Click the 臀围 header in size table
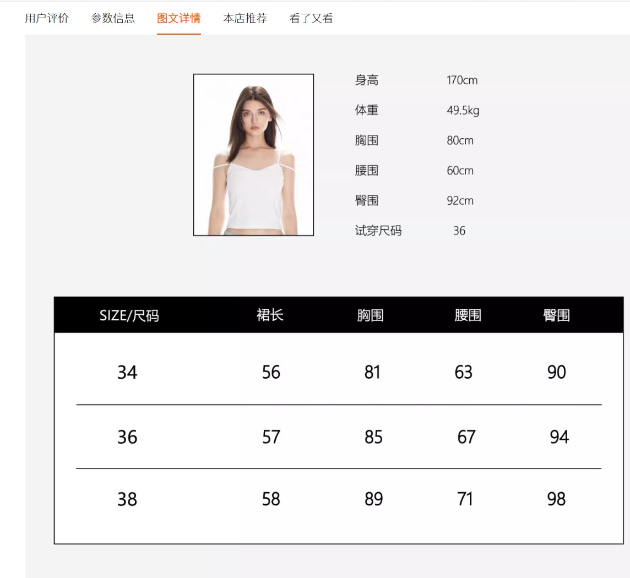 pyautogui.click(x=556, y=315)
